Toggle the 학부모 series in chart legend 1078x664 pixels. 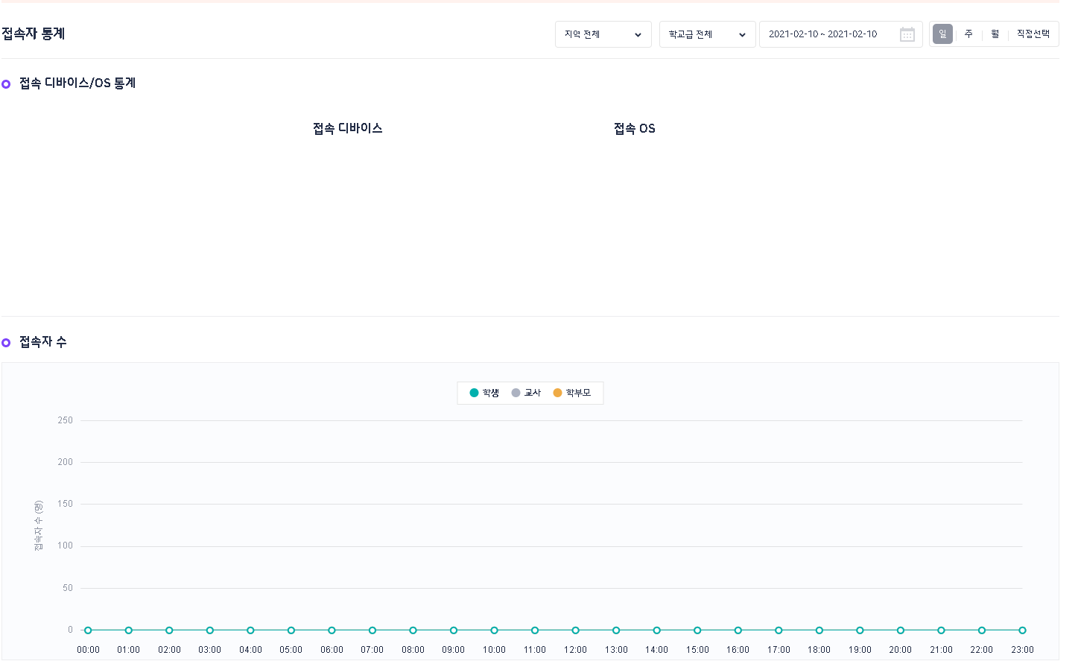[x=572, y=393]
